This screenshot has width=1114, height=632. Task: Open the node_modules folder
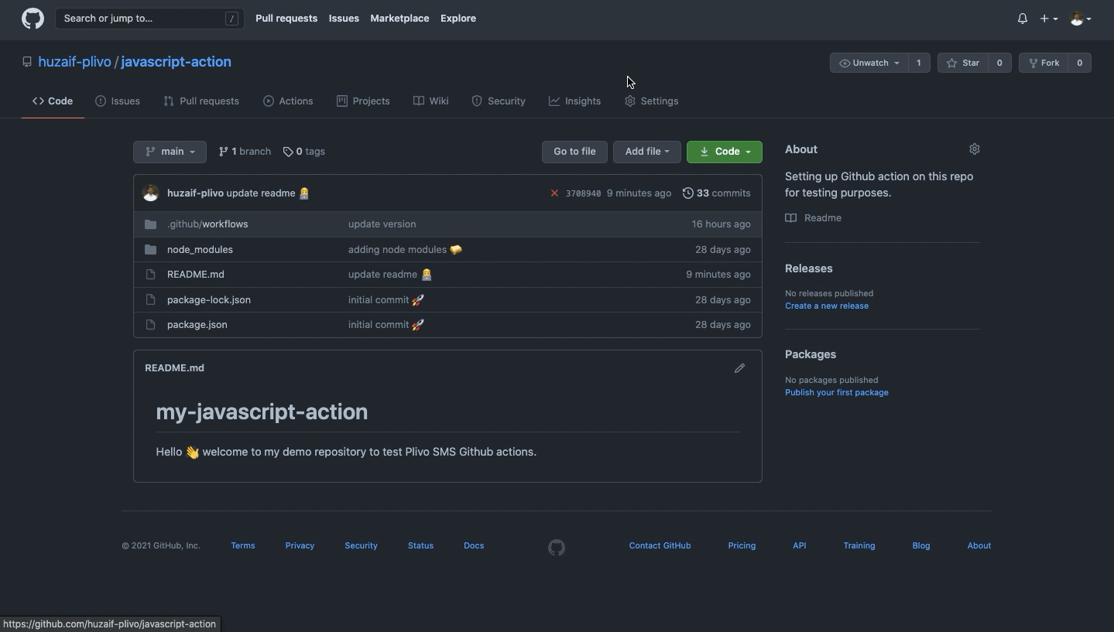(200, 250)
